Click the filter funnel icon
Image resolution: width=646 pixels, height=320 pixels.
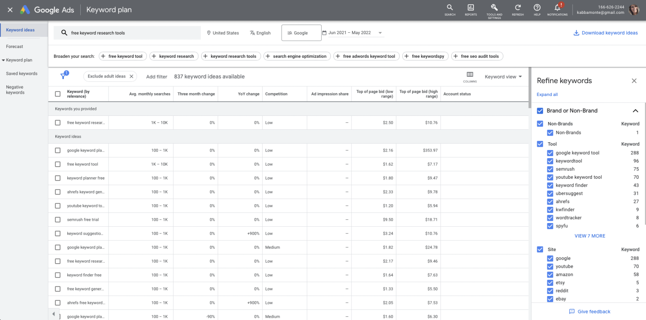(64, 76)
